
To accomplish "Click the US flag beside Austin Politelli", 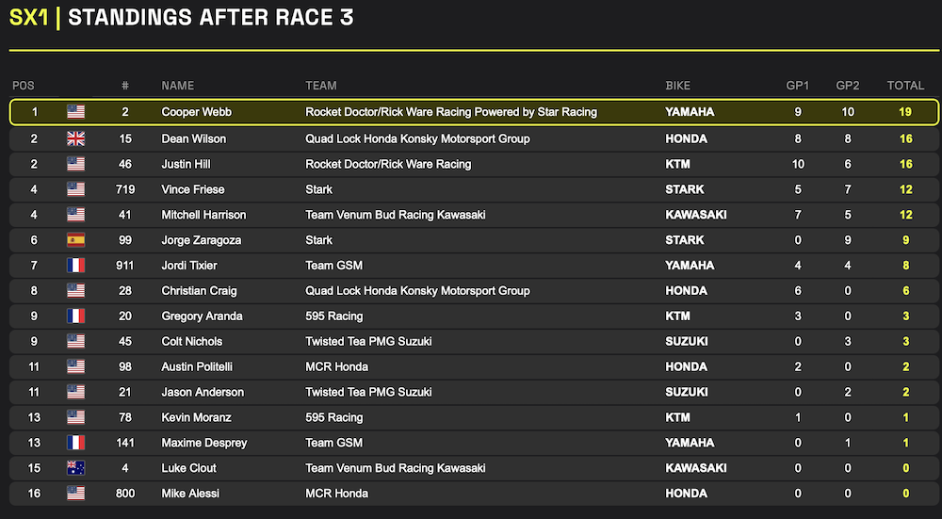I will (75, 366).
